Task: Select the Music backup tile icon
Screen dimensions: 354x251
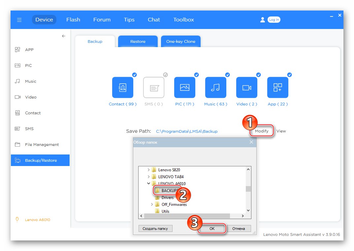Action: 216,87
